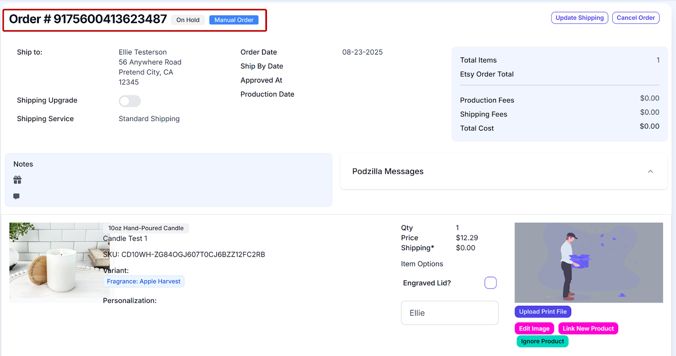Viewport: 676px width, 356px height.
Task: Click the gift icon in Notes
Action: point(17,180)
